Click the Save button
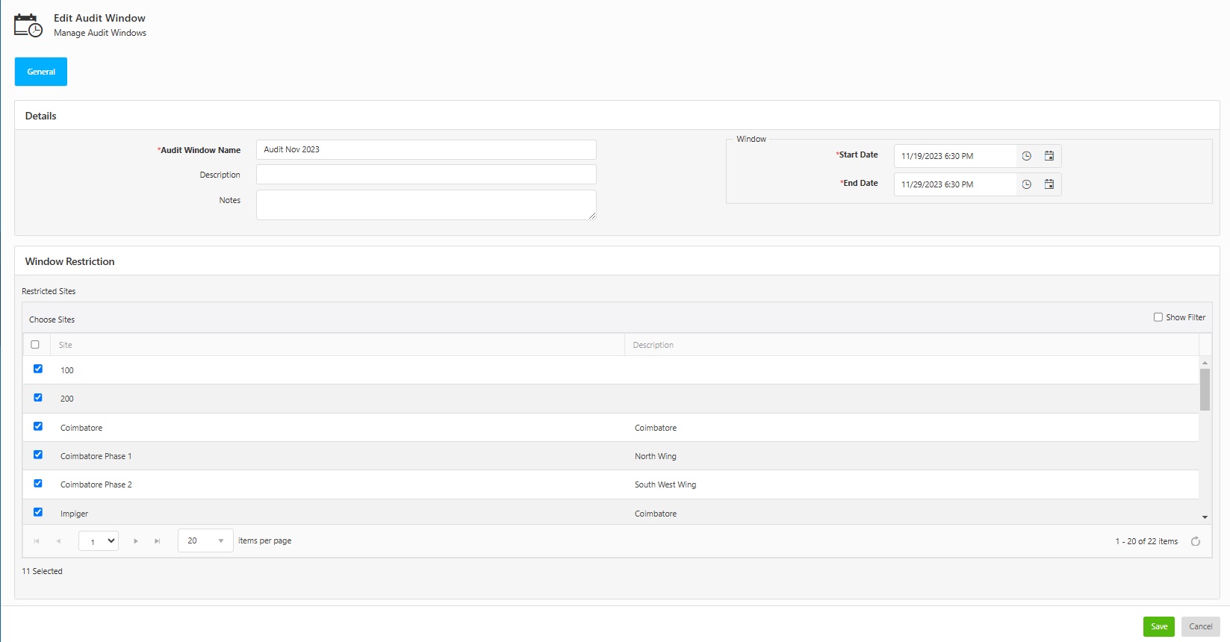1230x642 pixels. point(1158,626)
